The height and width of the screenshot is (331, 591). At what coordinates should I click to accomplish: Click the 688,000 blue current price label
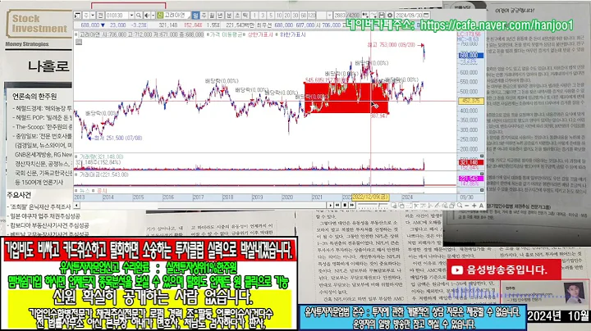(470, 55)
